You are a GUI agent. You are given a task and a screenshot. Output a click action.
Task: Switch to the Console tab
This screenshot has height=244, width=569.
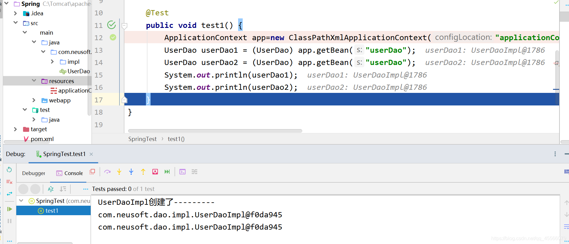click(x=69, y=173)
